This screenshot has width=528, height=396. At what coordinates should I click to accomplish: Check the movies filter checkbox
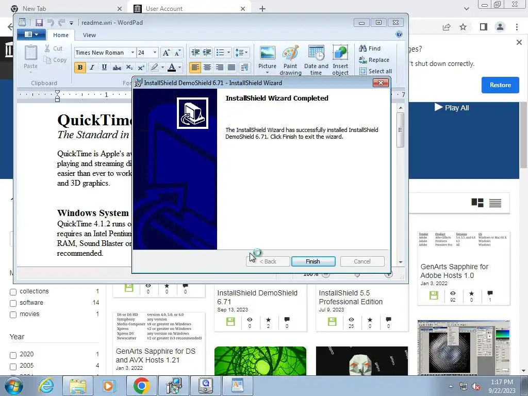13,315
